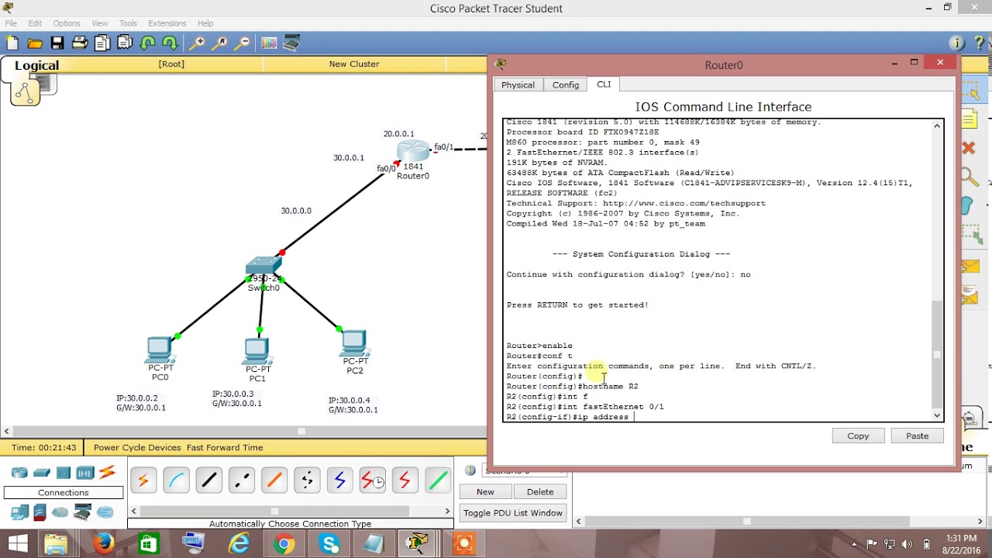Select the Hubs device category icon
The height and width of the screenshot is (558, 992).
[64, 473]
